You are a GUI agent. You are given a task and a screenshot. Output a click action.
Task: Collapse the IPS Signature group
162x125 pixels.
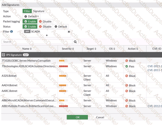[3, 55]
